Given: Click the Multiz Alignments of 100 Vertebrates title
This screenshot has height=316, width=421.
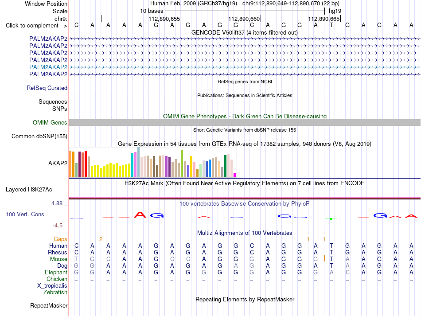Looking at the screenshot, I should 245,233.
